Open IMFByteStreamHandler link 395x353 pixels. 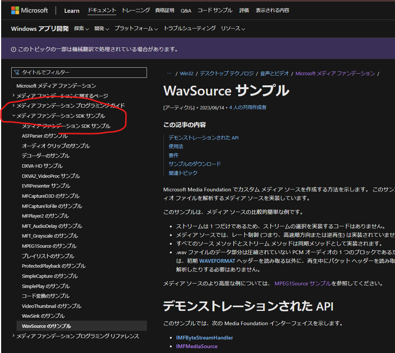tap(204, 338)
